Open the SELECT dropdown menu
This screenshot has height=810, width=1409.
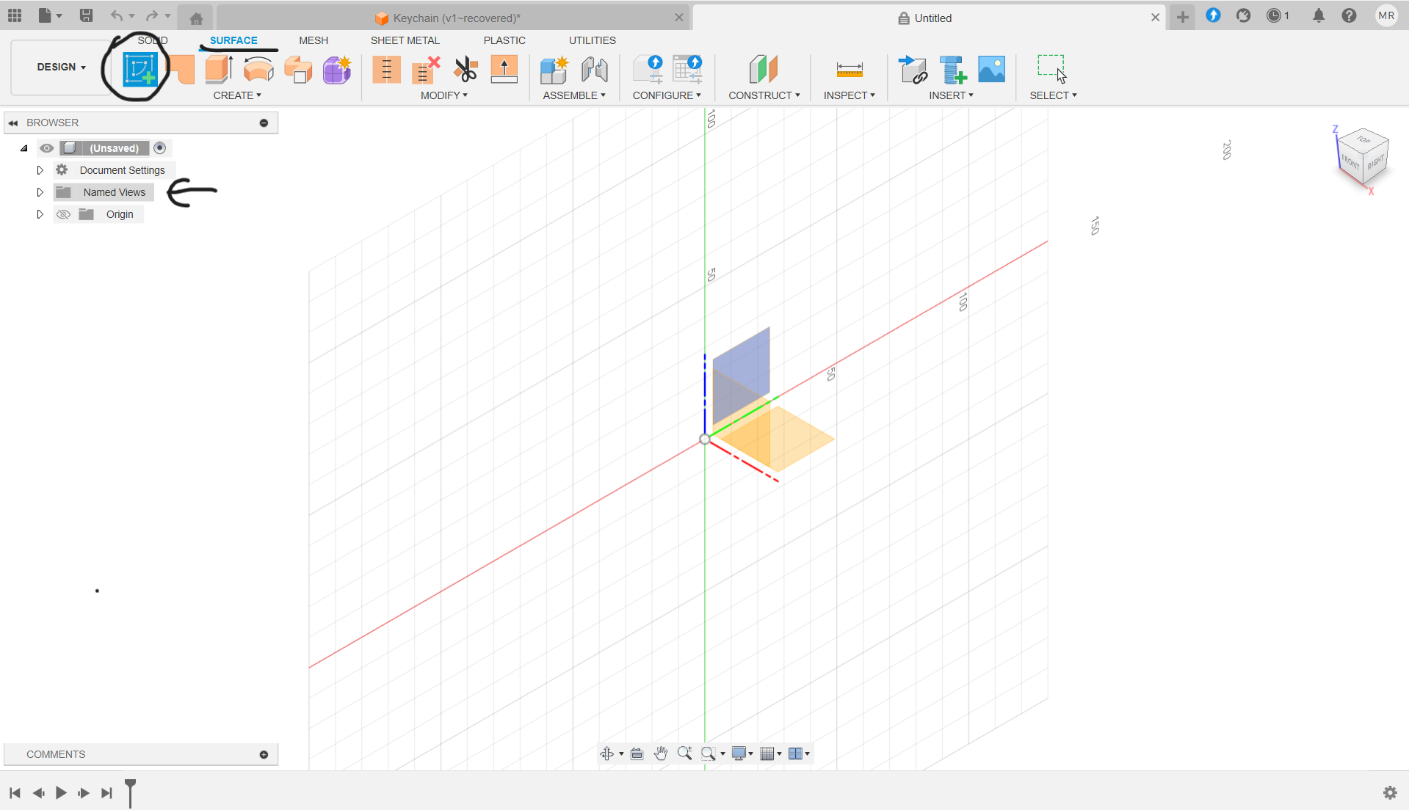coord(1053,95)
